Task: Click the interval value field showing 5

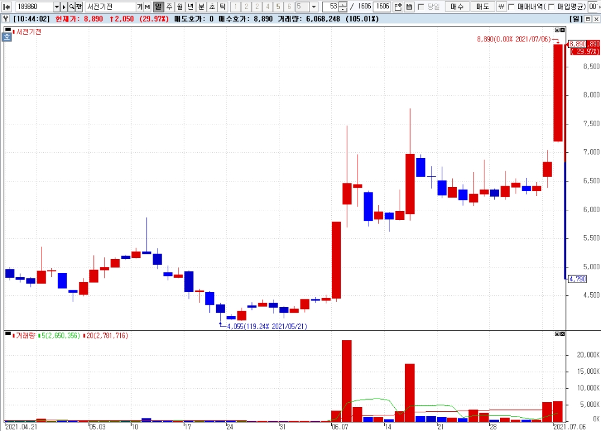Action: pyautogui.click(x=303, y=7)
